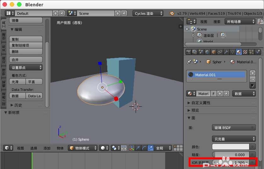
Task: Open the Mesh Data tab (triangle icon)
Action: coord(232,52)
